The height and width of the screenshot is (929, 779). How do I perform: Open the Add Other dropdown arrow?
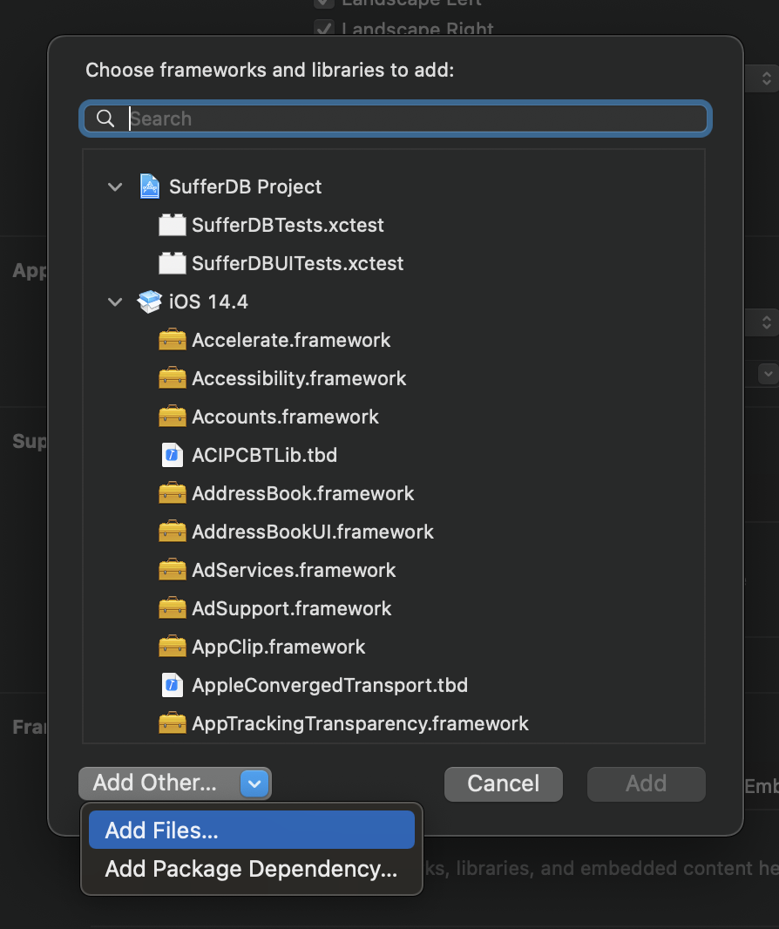coord(254,783)
